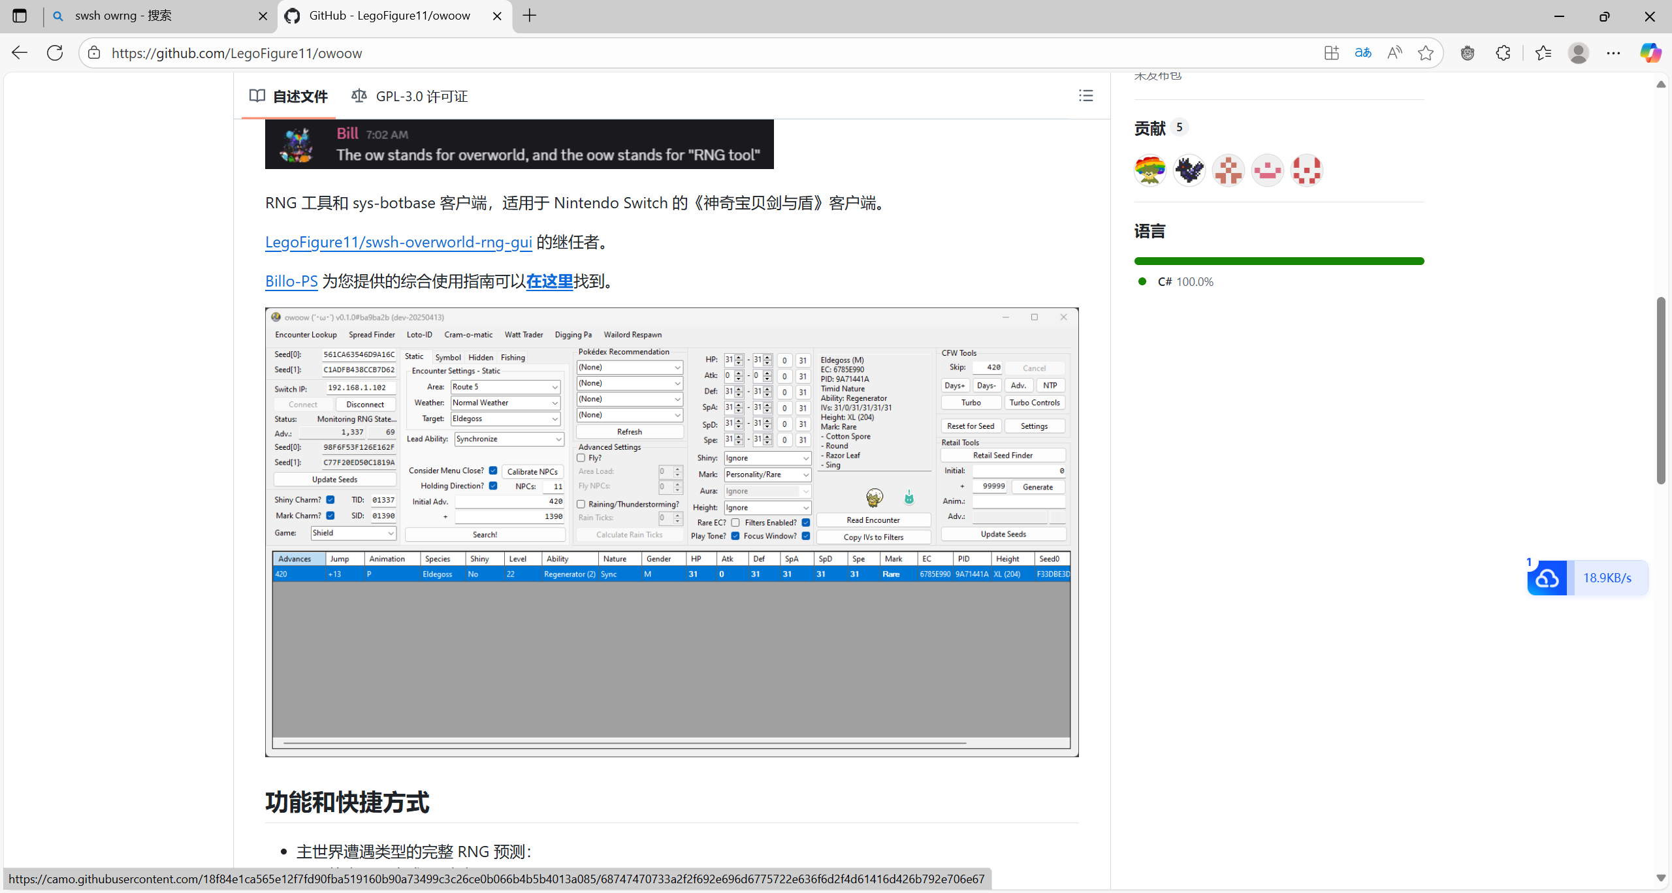
Task: Expand the Mark dropdown showing Personality/Rare
Action: [767, 475]
